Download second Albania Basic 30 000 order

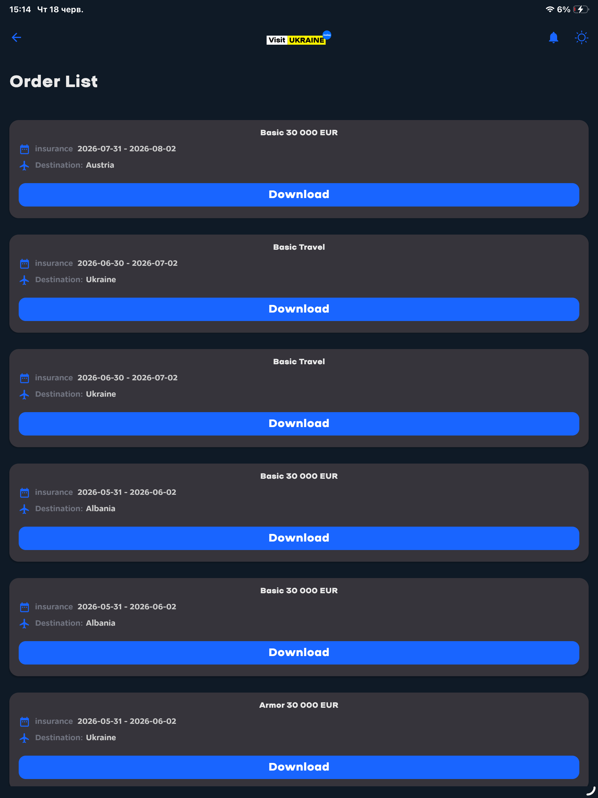(x=299, y=653)
